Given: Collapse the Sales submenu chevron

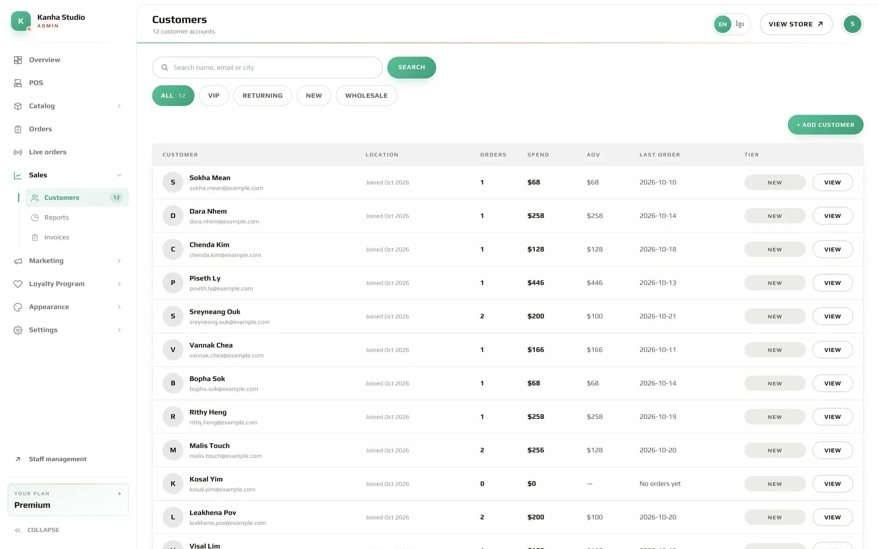Looking at the screenshot, I should 119,175.
